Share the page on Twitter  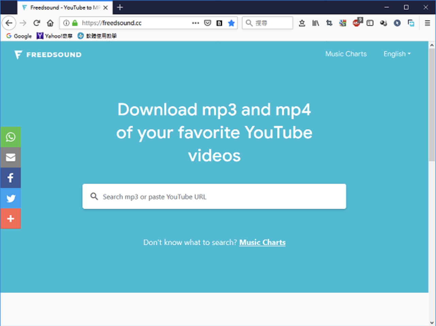pos(11,198)
